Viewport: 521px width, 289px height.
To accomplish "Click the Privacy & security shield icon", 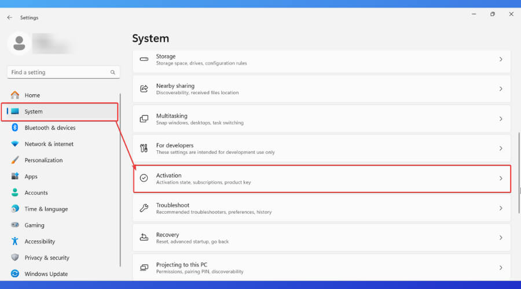I will 15,258.
